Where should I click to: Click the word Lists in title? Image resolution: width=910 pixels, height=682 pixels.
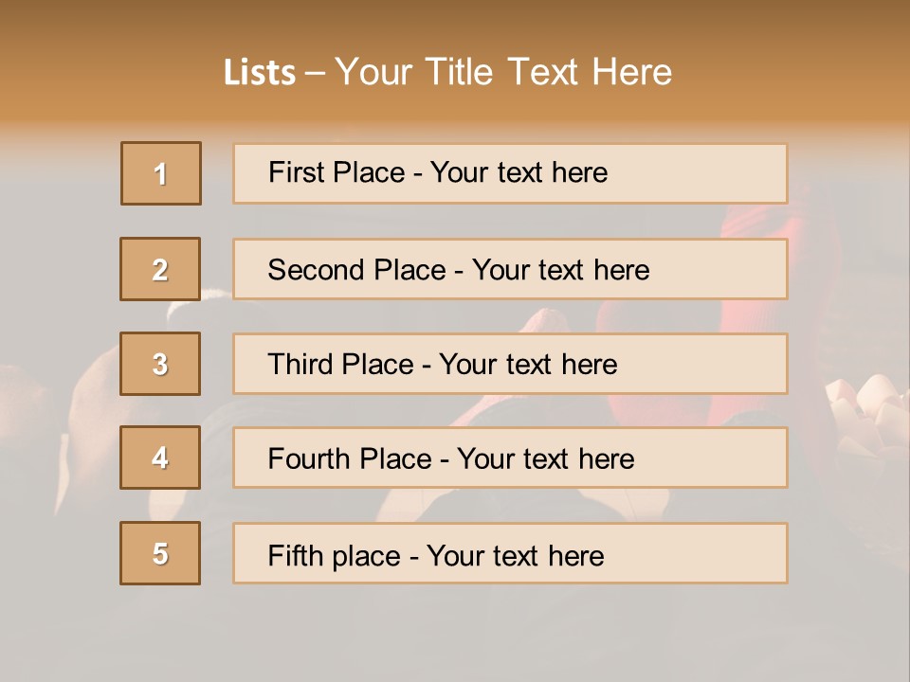[x=259, y=73]
